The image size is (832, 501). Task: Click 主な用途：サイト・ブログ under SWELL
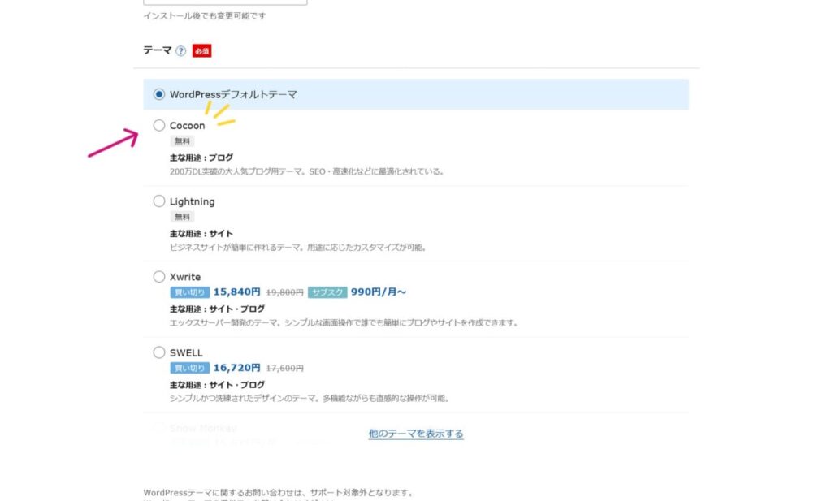[217, 384]
